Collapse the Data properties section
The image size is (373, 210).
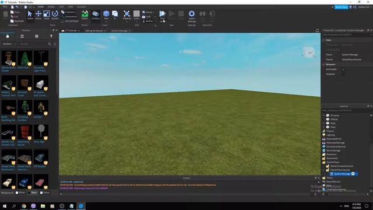point(323,40)
